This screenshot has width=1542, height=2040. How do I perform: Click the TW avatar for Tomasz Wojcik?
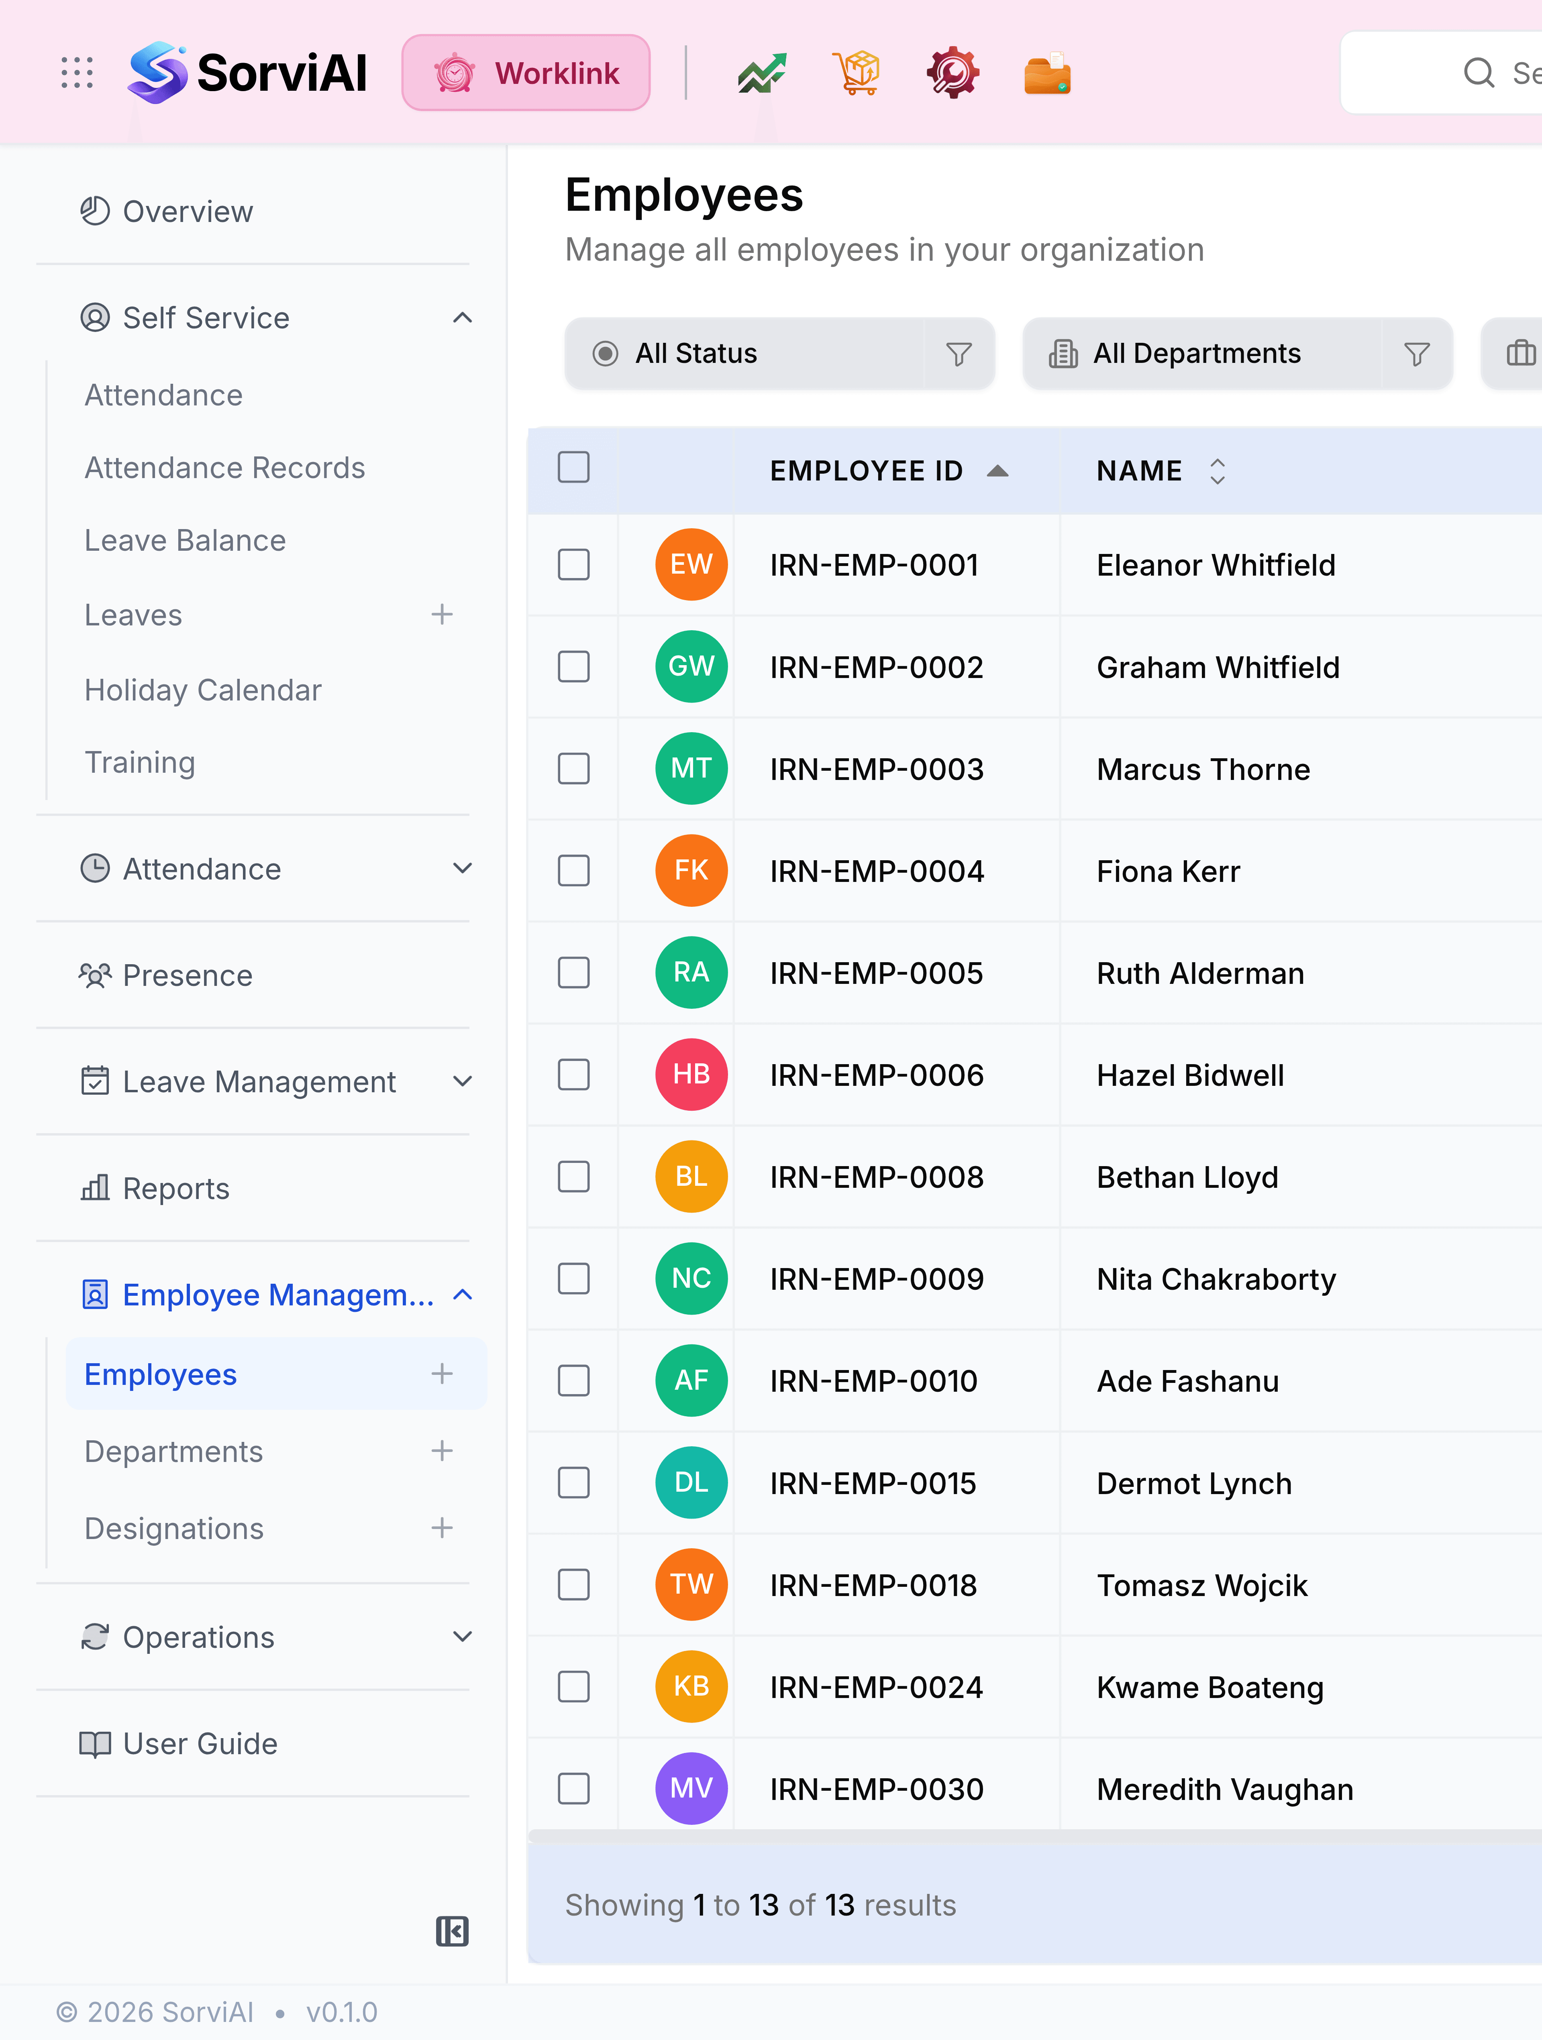tap(691, 1584)
